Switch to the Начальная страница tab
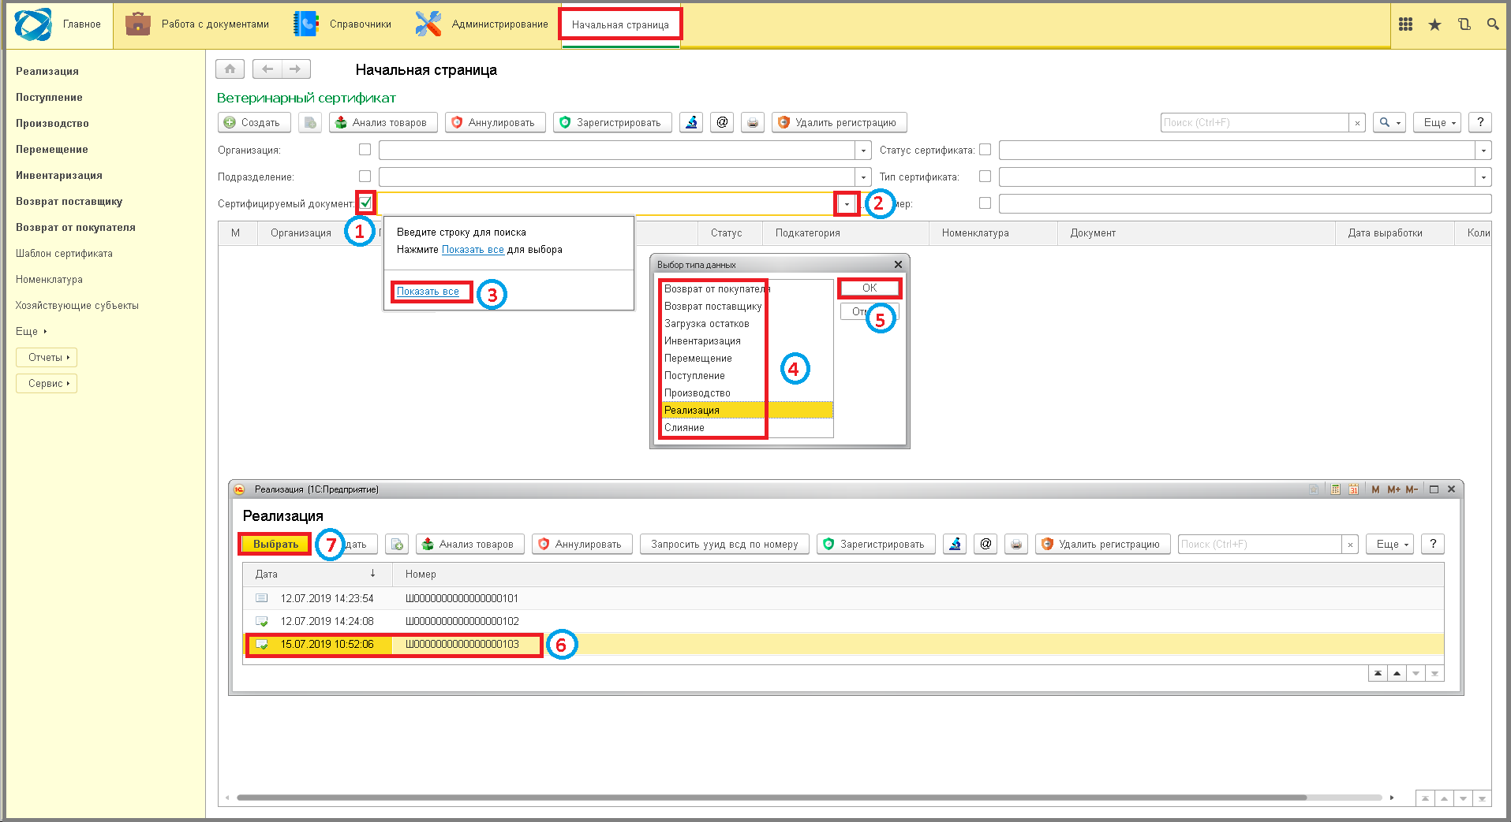This screenshot has width=1511, height=822. tap(620, 24)
